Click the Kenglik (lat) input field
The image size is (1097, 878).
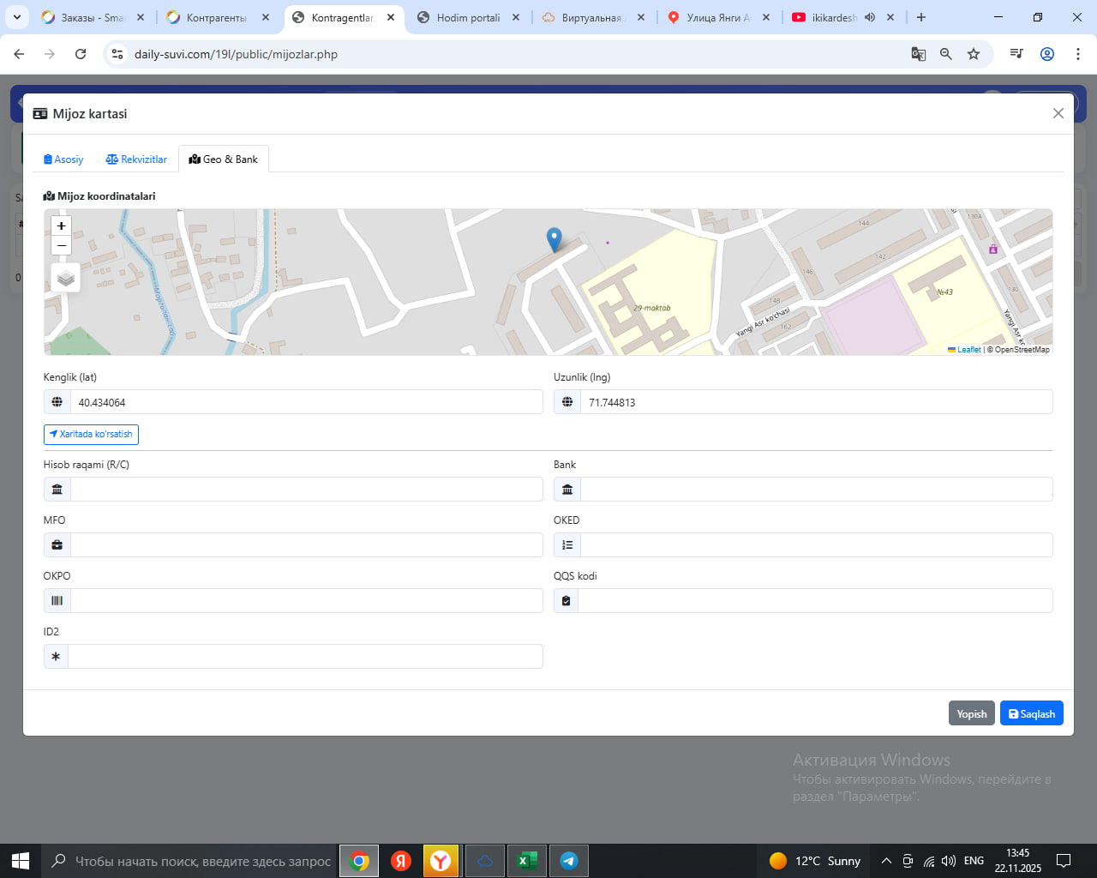click(x=306, y=402)
